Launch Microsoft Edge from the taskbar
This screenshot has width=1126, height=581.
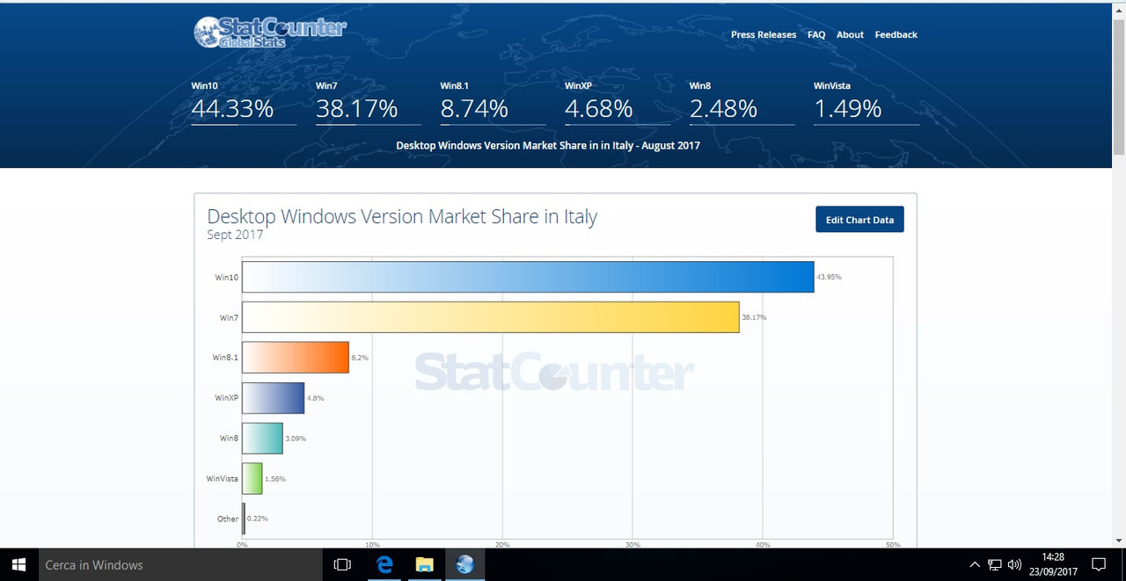[384, 564]
